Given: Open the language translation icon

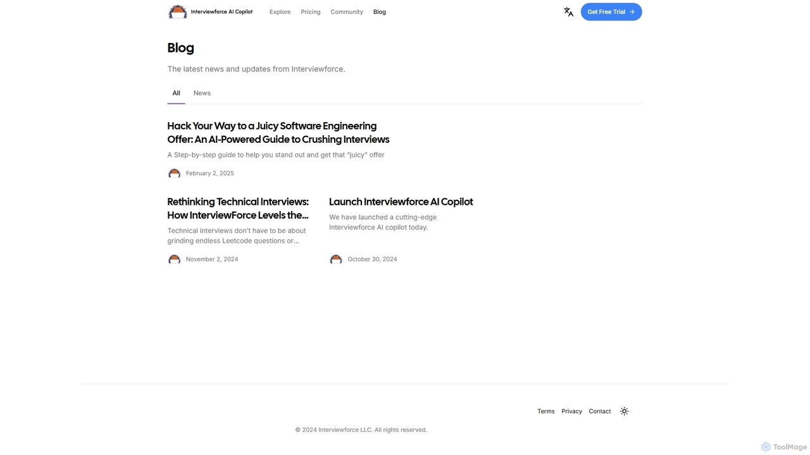Looking at the screenshot, I should [568, 11].
